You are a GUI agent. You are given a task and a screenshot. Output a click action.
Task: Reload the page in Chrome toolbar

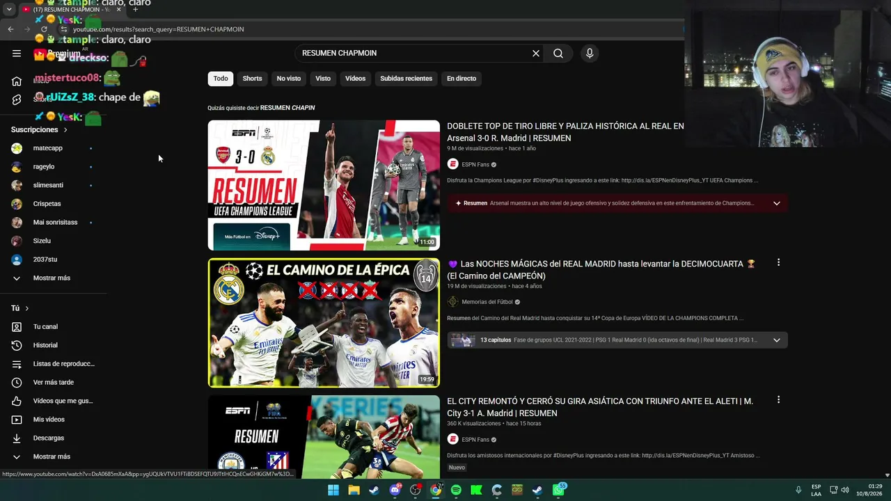pyautogui.click(x=44, y=29)
